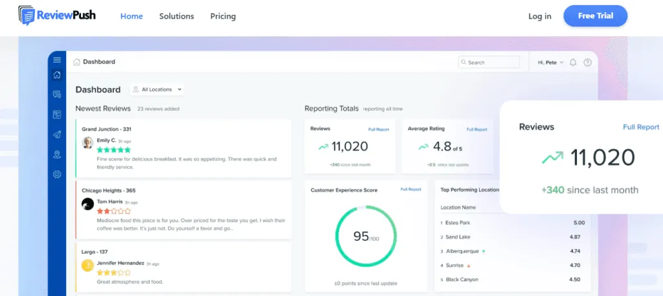
Task: Click the Log in link
Action: coord(539,16)
